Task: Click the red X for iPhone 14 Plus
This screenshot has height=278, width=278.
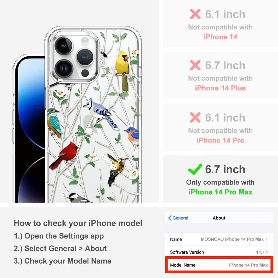Action: pos(195,65)
